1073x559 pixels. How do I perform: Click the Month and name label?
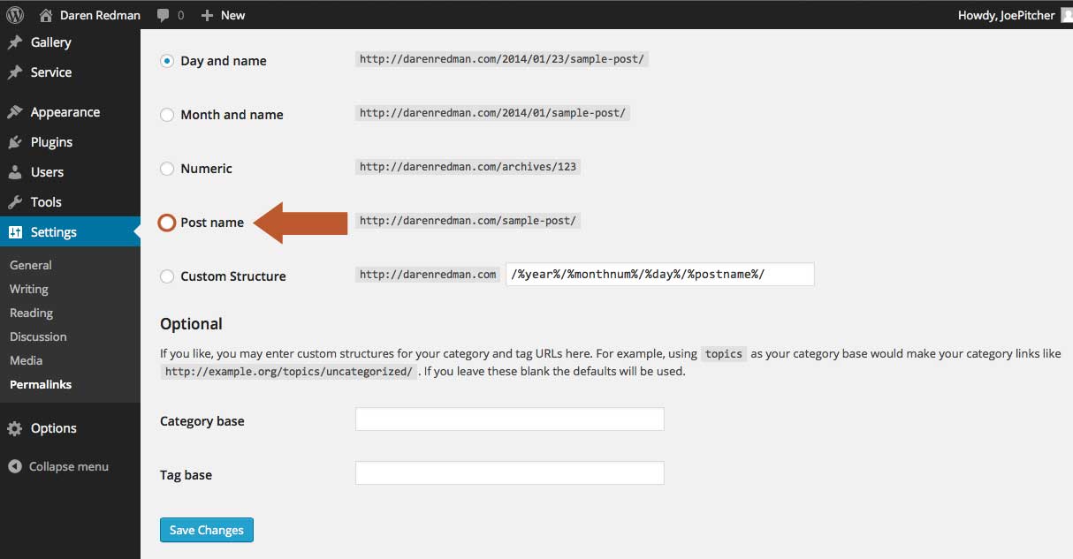(x=232, y=115)
